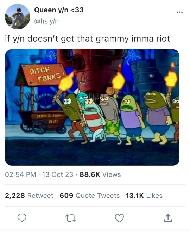The height and width of the screenshot is (233, 190).
Task: Open the Queen y/n profile picture
Action: pyautogui.click(x=18, y=17)
